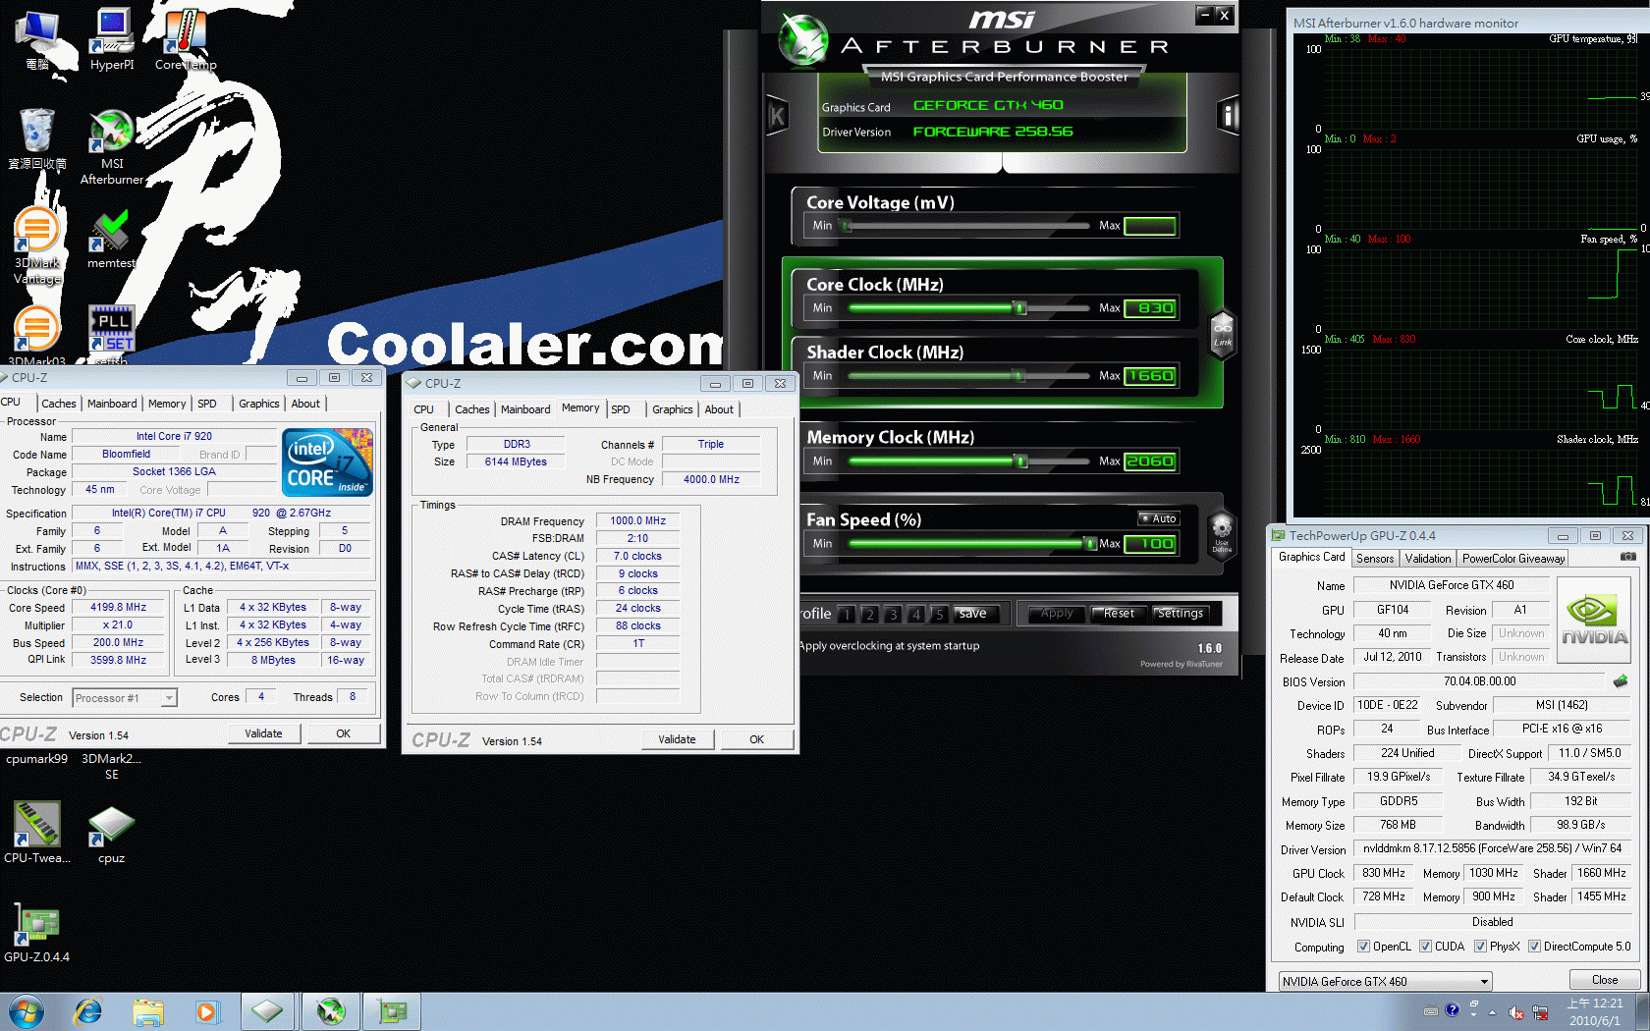Toggle the OpenCL checkbox in GPU-Z
Image resolution: width=1650 pixels, height=1031 pixels.
[1363, 947]
